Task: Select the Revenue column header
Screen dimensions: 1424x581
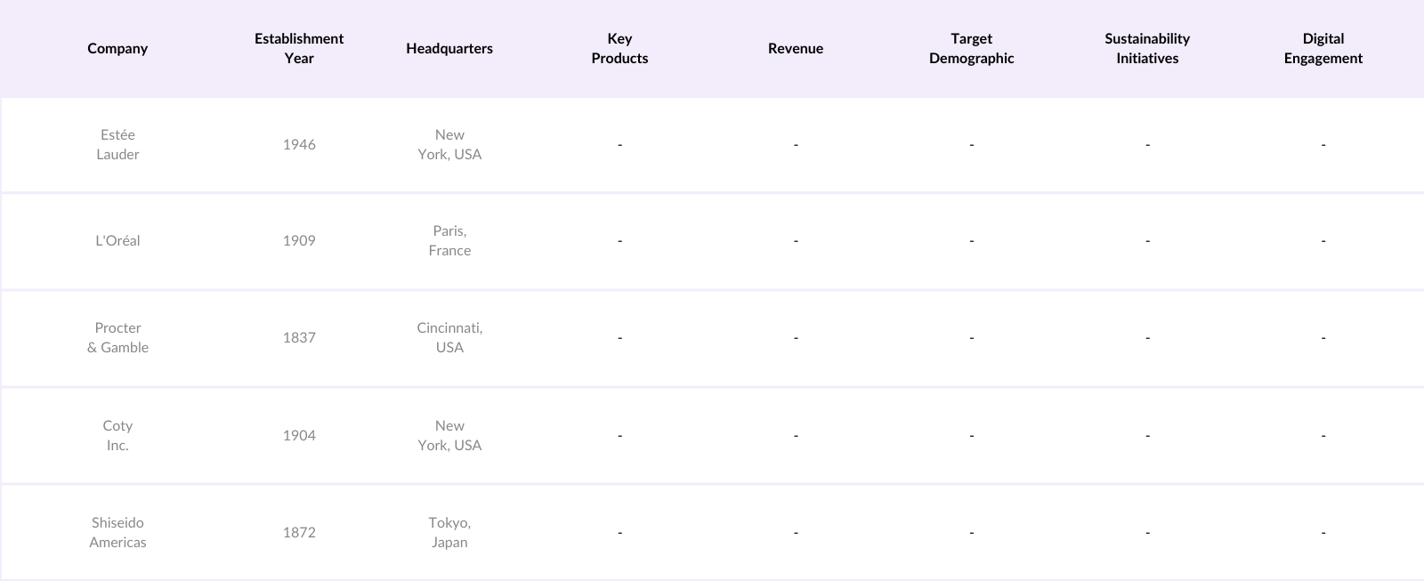Action: point(796,48)
